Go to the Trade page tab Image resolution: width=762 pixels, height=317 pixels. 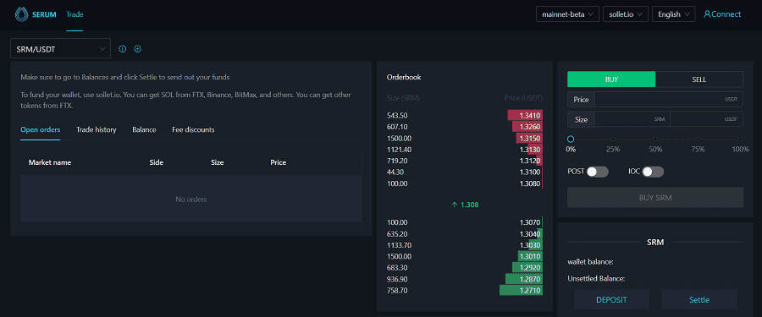point(75,14)
